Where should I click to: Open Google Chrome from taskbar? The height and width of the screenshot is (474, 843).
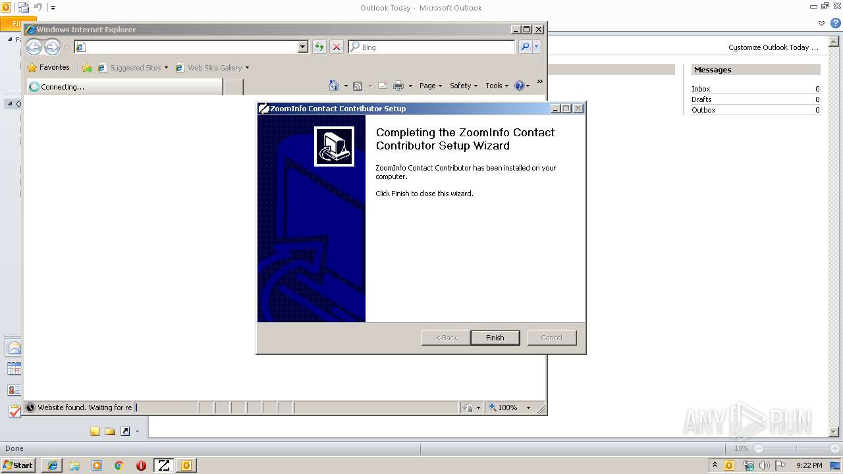click(x=119, y=465)
